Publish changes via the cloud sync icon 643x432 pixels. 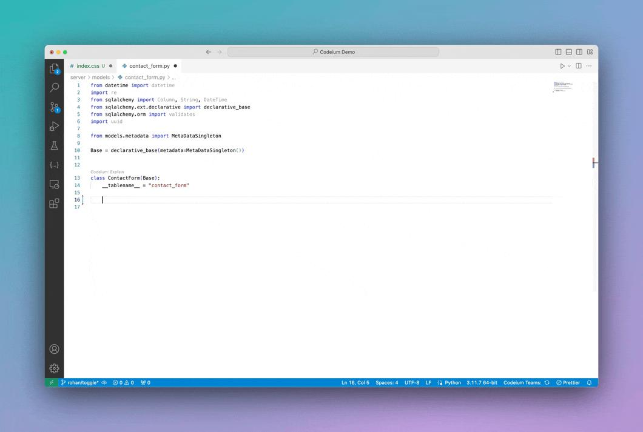(x=104, y=382)
